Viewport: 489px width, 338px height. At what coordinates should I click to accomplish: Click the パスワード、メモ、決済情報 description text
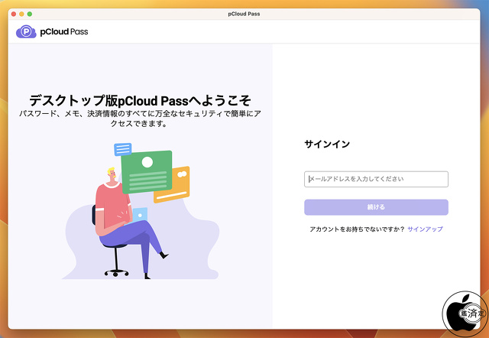pos(140,119)
